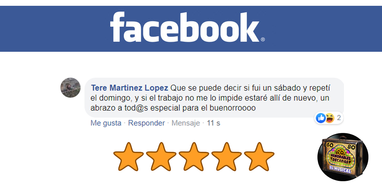Open the Tere Martinez Lopez name link
Screen dimensions: 382x187
pyautogui.click(x=130, y=88)
